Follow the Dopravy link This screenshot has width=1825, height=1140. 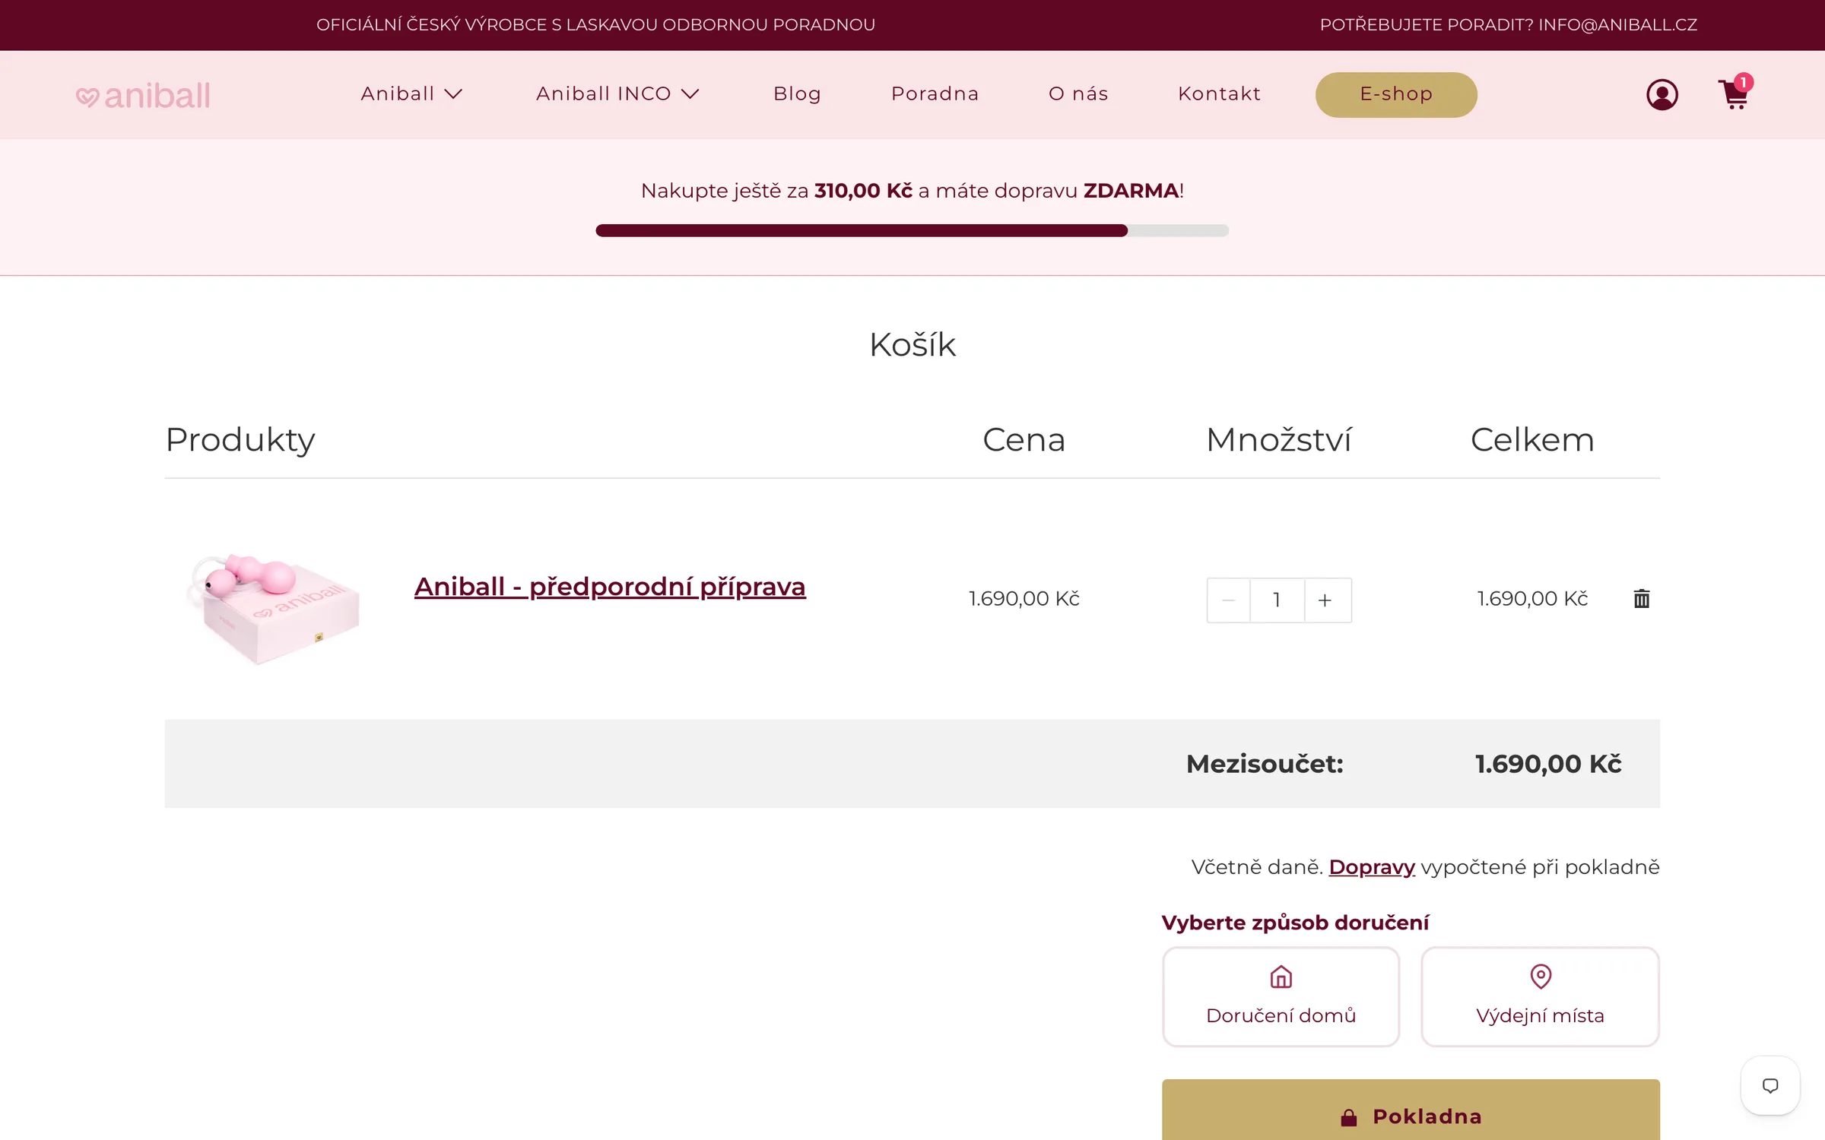click(1371, 867)
